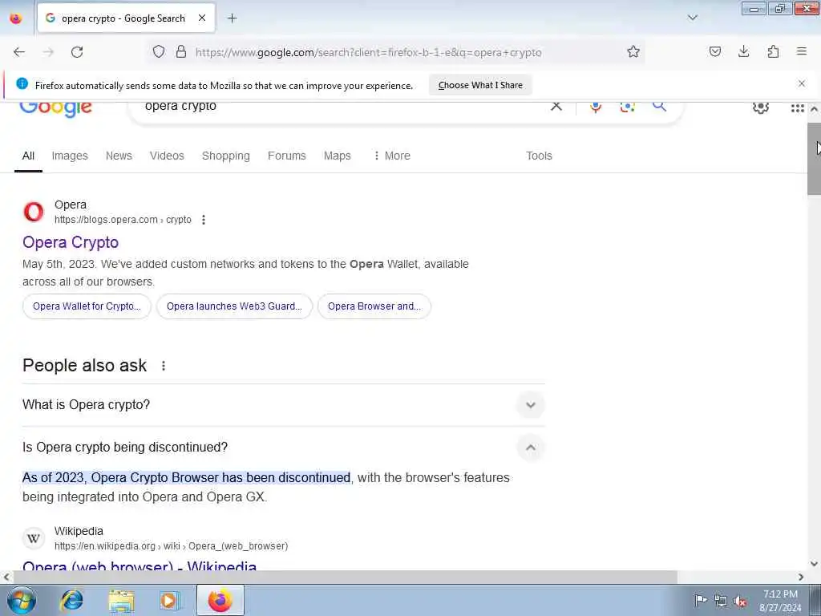Image resolution: width=821 pixels, height=616 pixels.
Task: Submit search with magnifying glass icon
Action: point(659,107)
